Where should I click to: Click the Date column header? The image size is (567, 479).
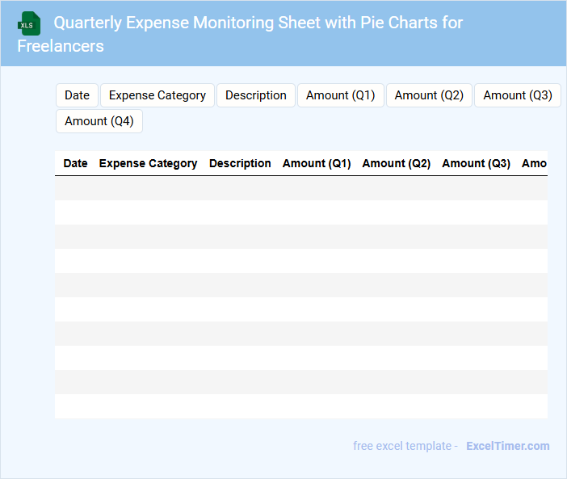tap(75, 163)
